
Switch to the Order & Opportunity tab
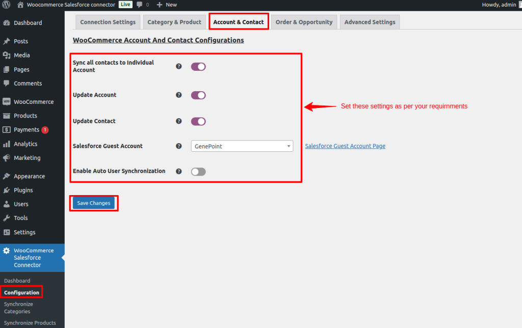(304, 22)
